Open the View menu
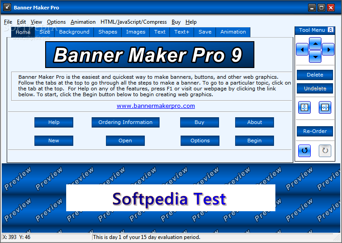 click(x=36, y=22)
